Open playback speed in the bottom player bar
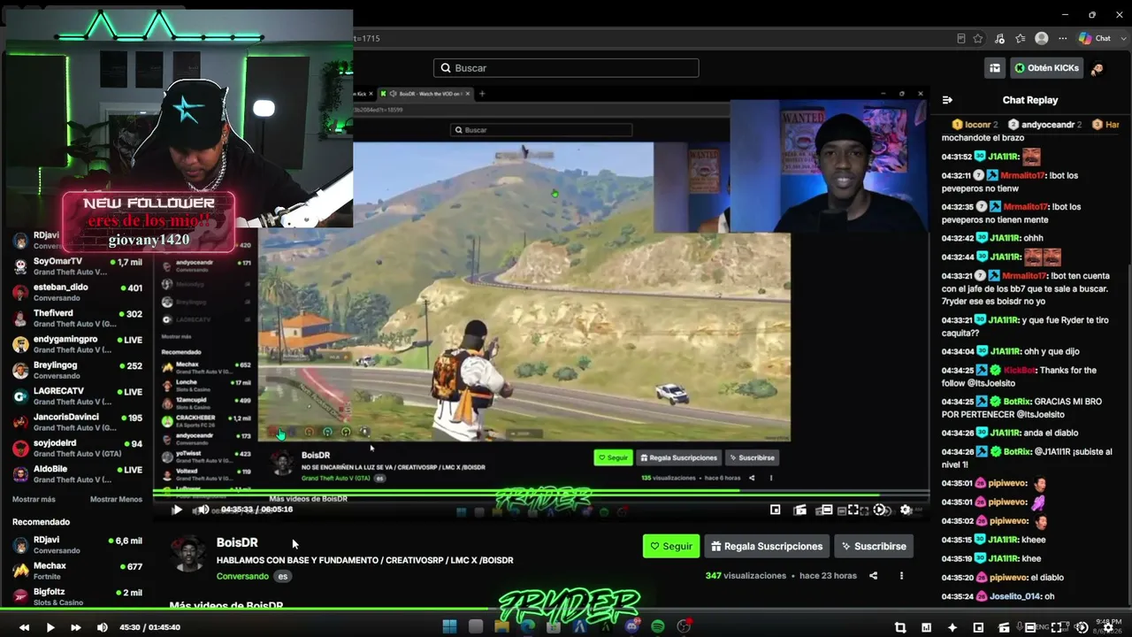 (x=1082, y=627)
